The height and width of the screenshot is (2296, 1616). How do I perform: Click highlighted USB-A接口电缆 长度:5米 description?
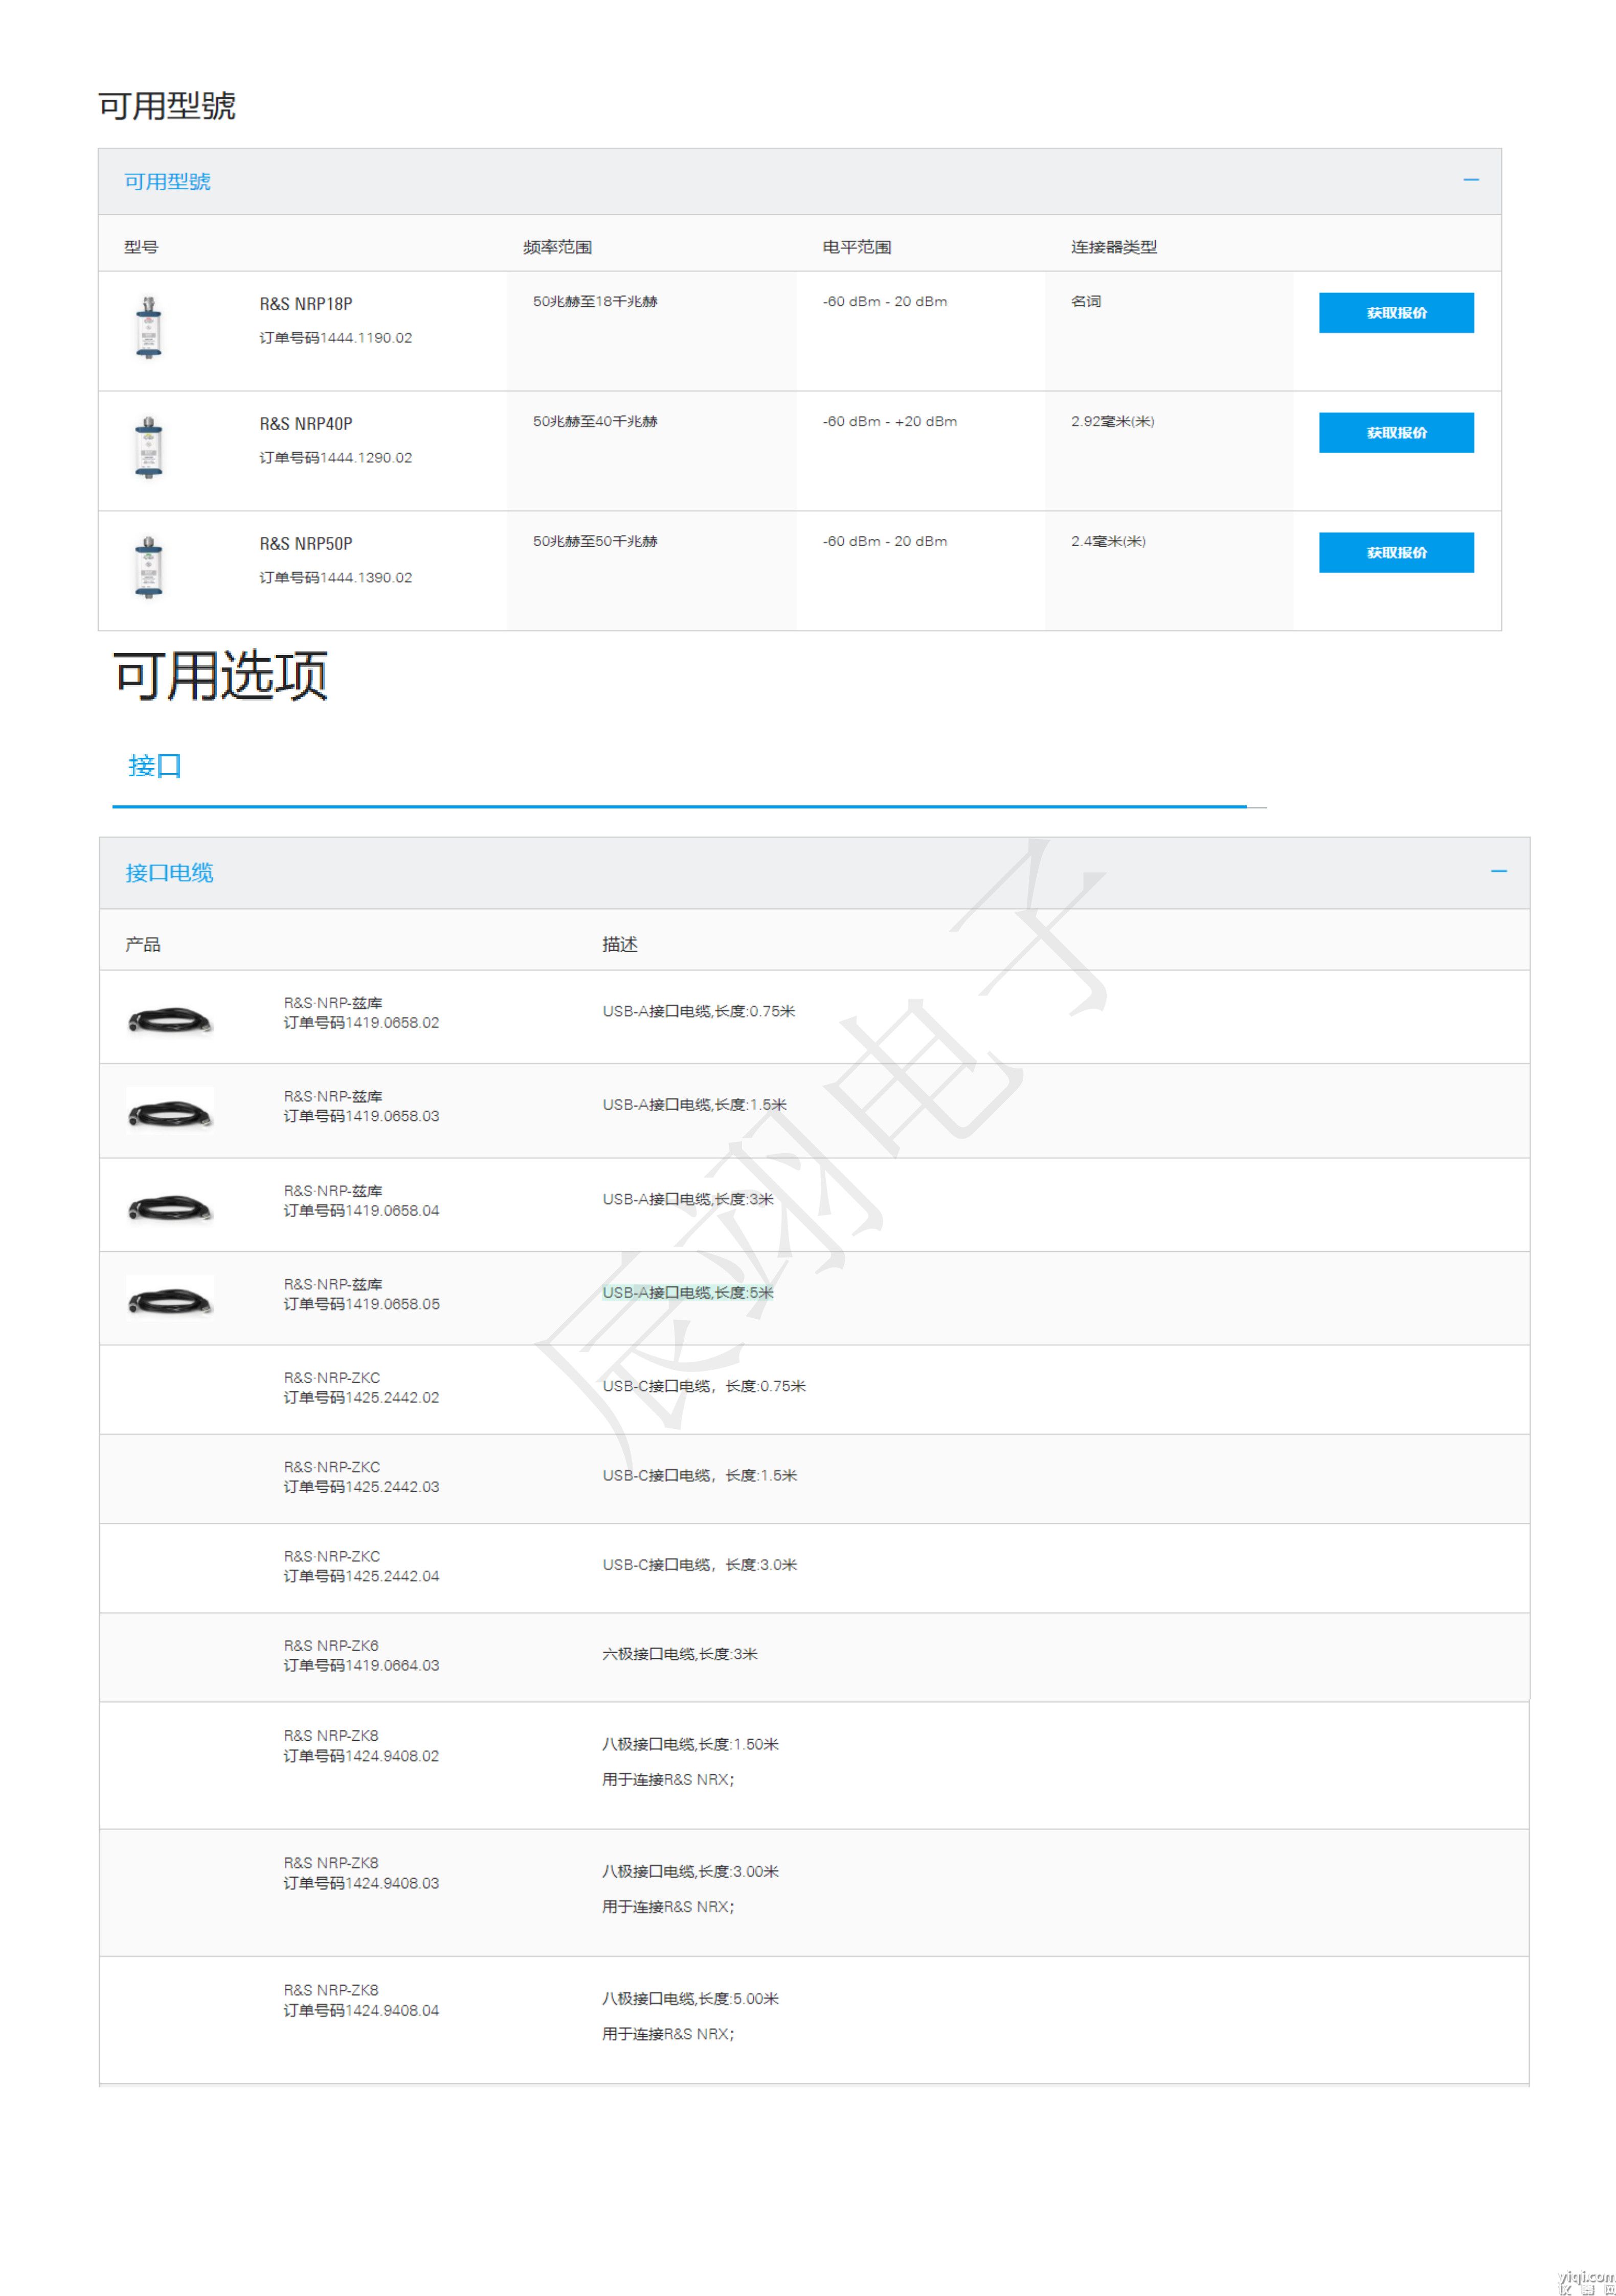coord(688,1293)
